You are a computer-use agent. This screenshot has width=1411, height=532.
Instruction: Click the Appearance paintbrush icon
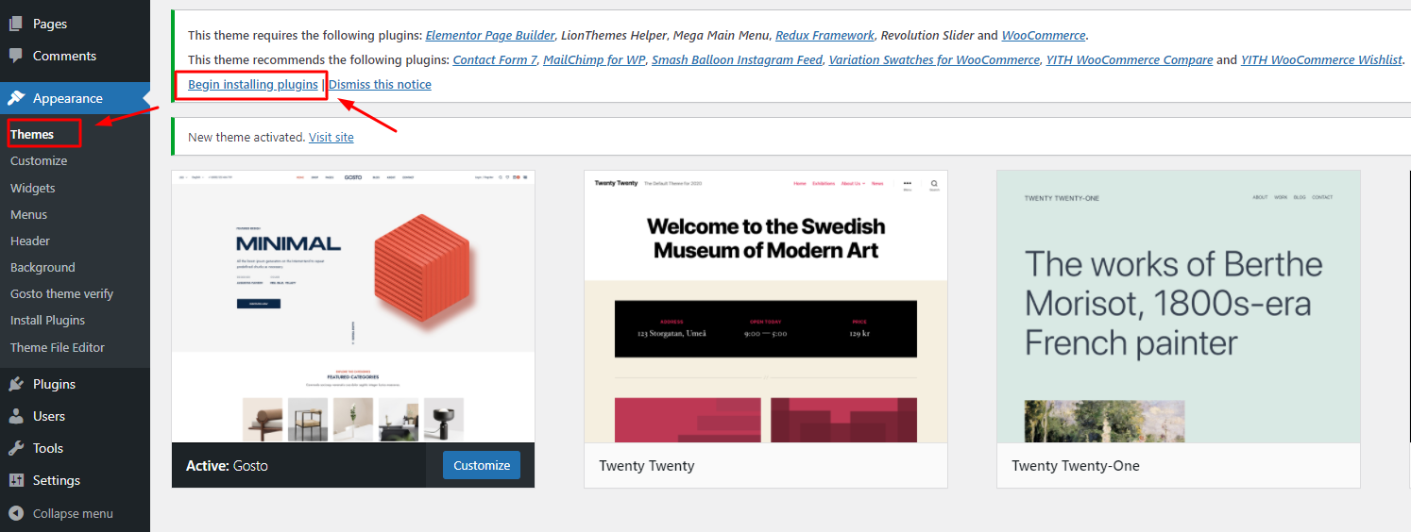click(x=16, y=98)
